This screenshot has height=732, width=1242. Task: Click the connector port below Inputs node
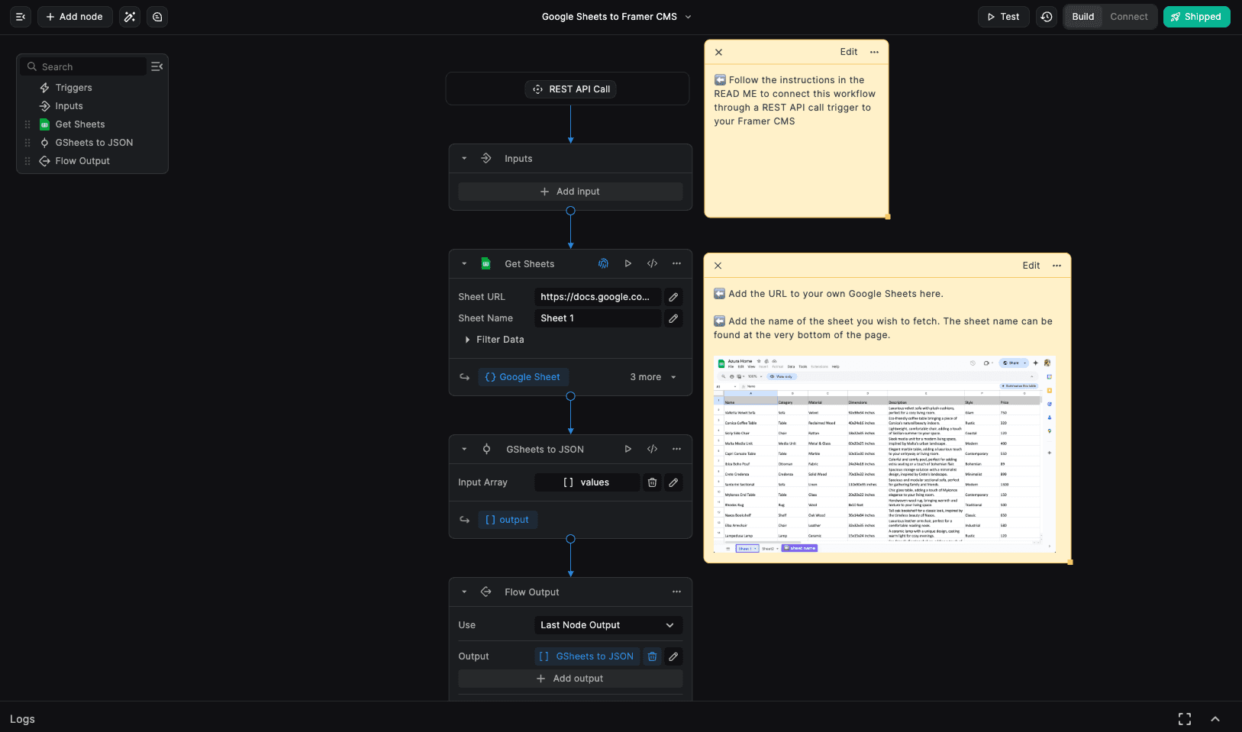570,211
